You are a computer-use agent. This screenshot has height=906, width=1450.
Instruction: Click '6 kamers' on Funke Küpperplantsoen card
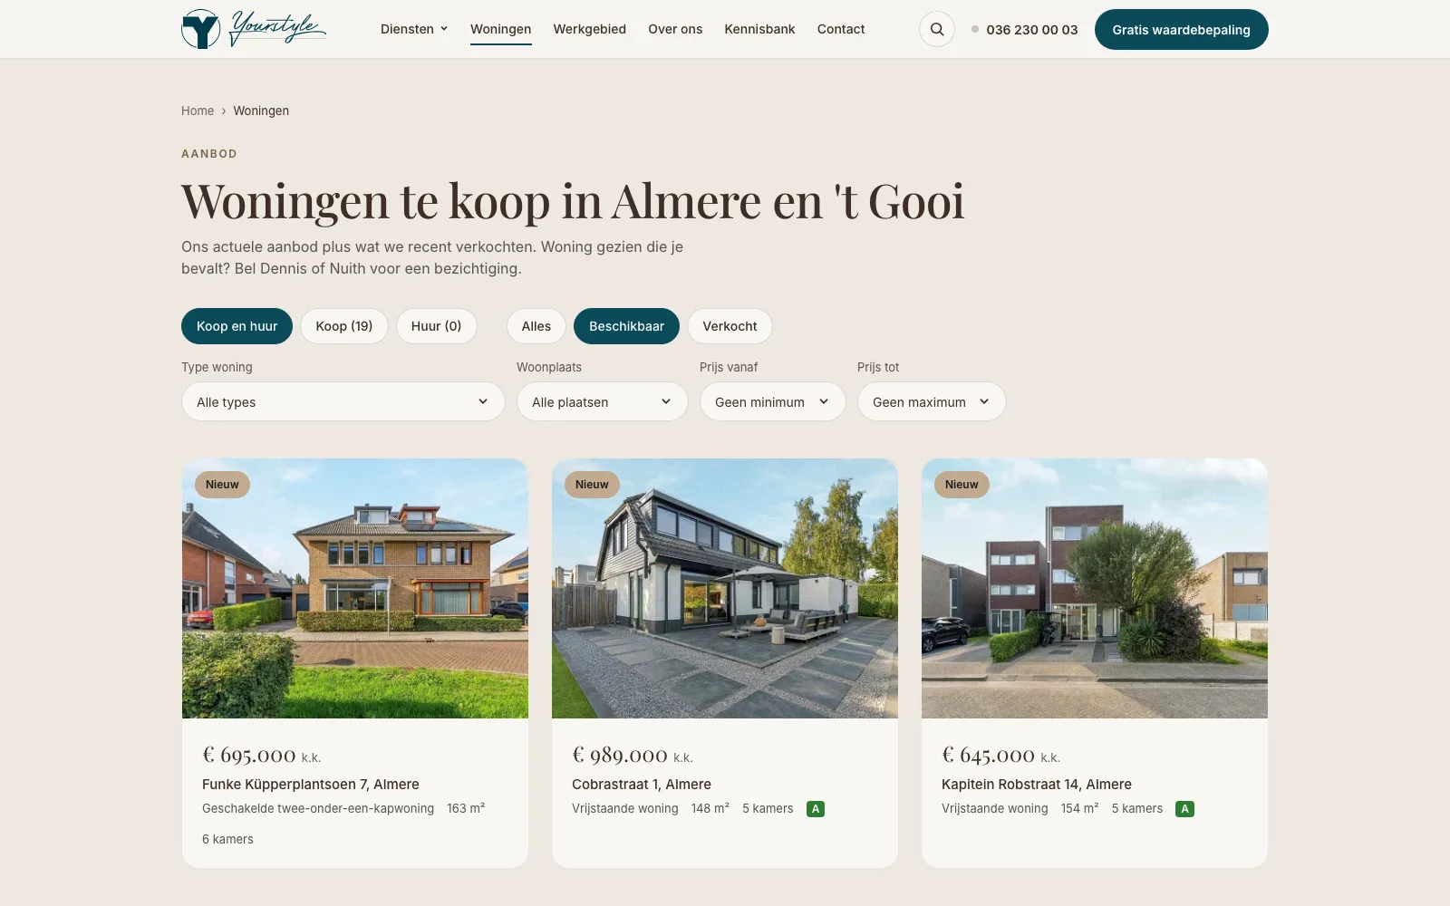tap(227, 839)
